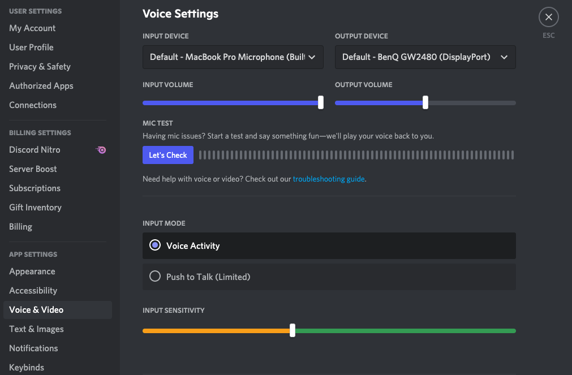This screenshot has height=375, width=572.
Task: Click the Let's Check mic test button
Action: click(x=168, y=155)
